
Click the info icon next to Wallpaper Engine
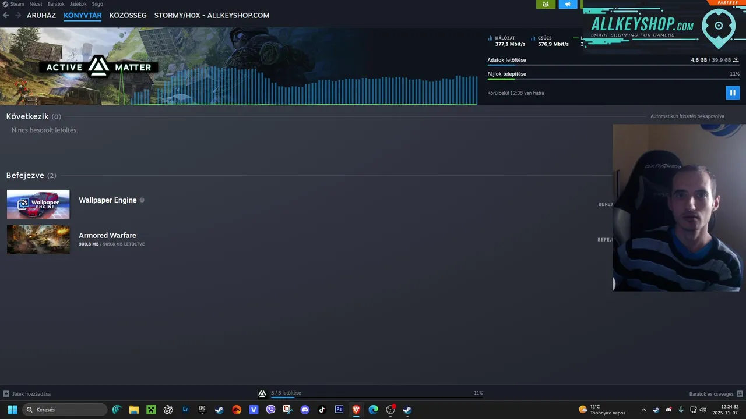[x=142, y=200]
